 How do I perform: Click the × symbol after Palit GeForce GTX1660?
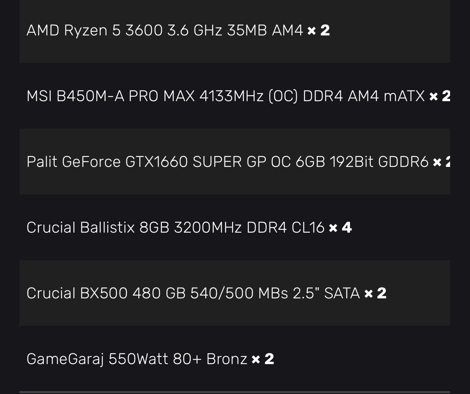pyautogui.click(x=437, y=162)
